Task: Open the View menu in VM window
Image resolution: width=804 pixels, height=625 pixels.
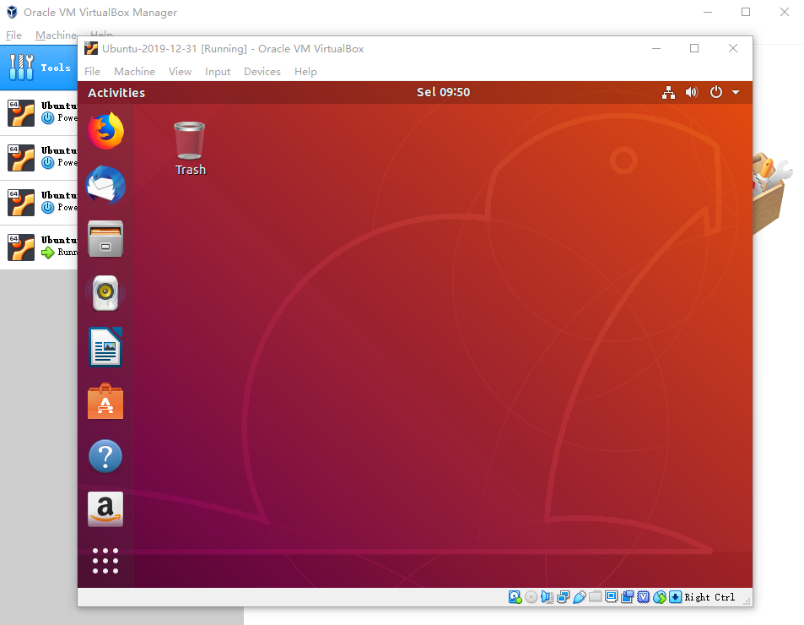Action: pos(180,71)
